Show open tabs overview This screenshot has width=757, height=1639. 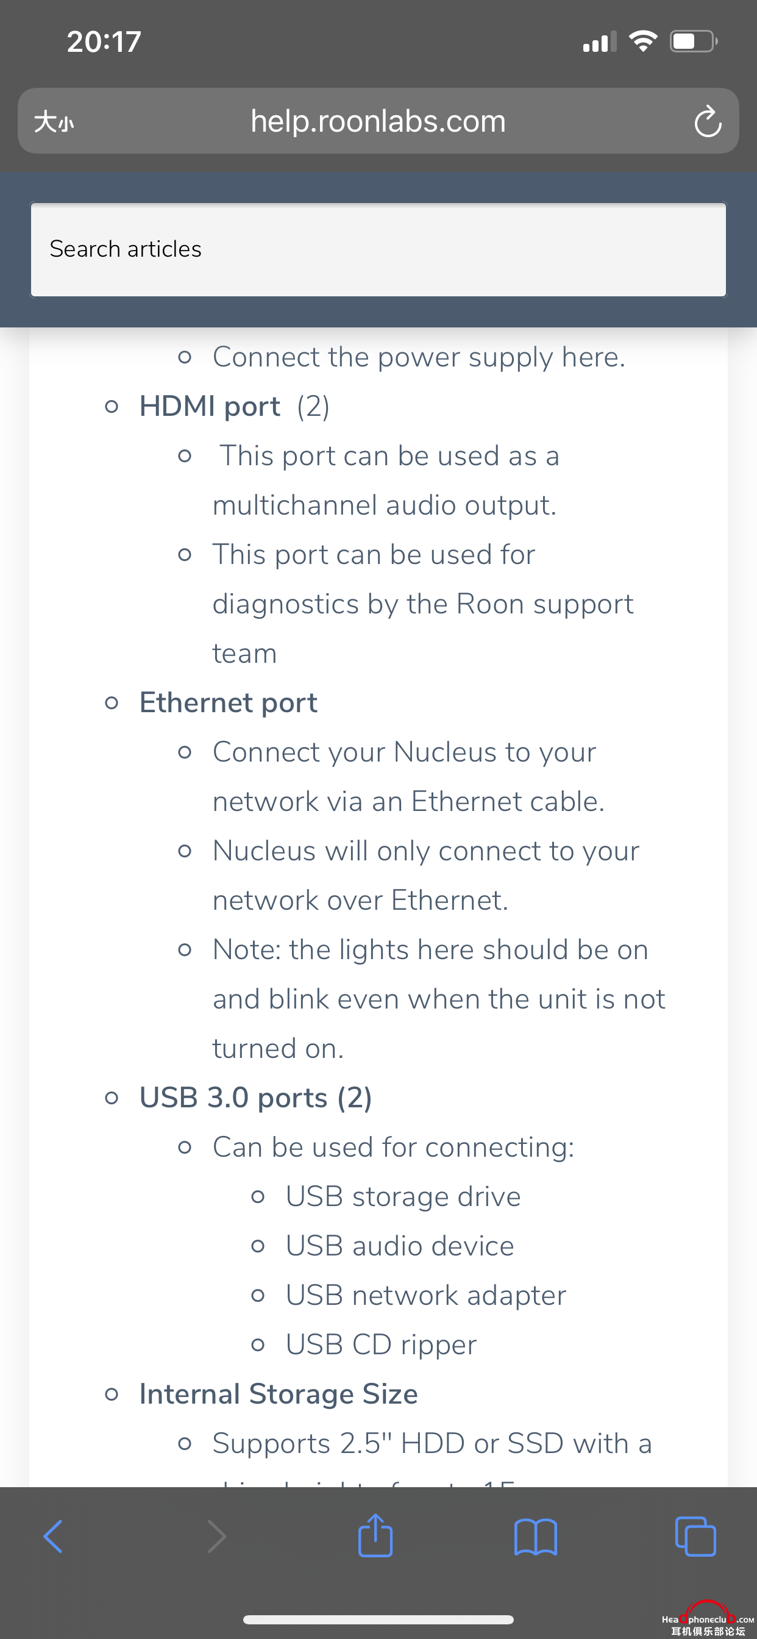click(x=695, y=1537)
